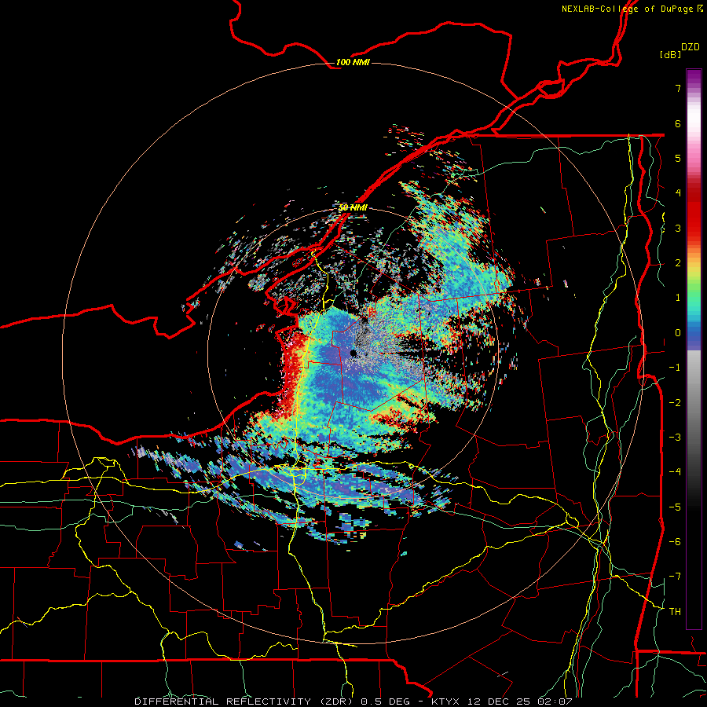This screenshot has width=707, height=707.
Task: Click the DIFFERENTIAL REFLECTIVITY (ZDR) product title
Action: tap(245, 702)
